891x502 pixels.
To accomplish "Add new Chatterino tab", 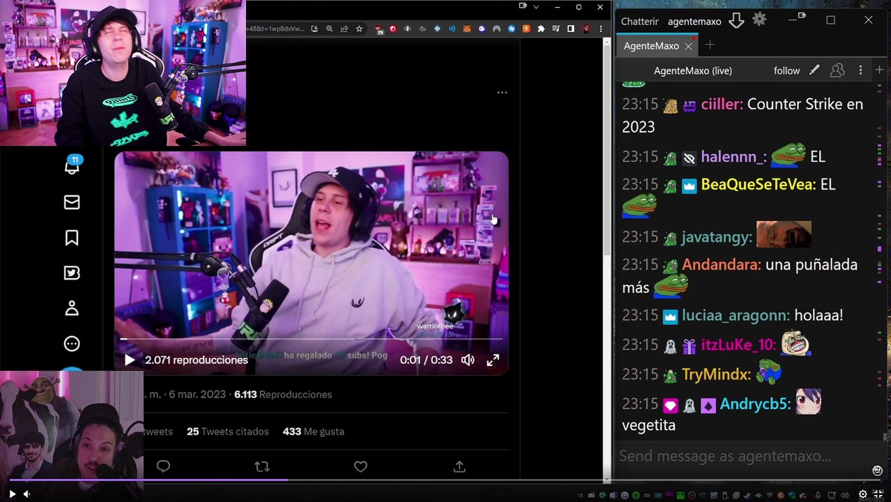I will point(710,45).
